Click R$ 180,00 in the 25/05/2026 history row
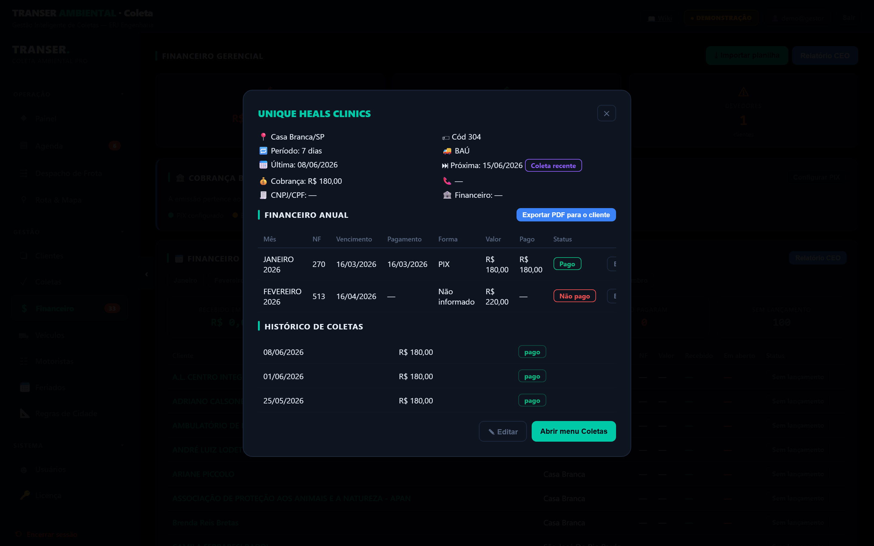874x546 pixels. 416,401
